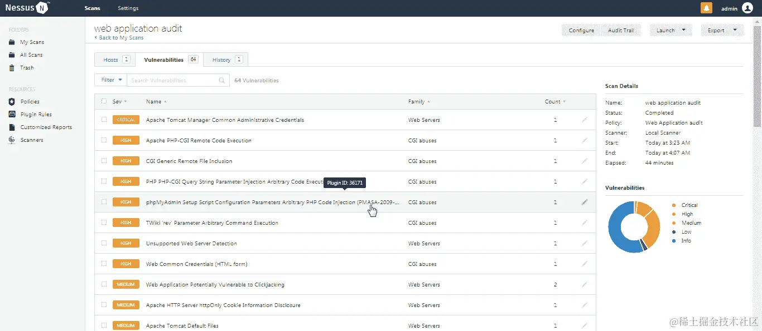Click the My Scans folder icon
Screen dimensions: 762x331
click(12, 42)
